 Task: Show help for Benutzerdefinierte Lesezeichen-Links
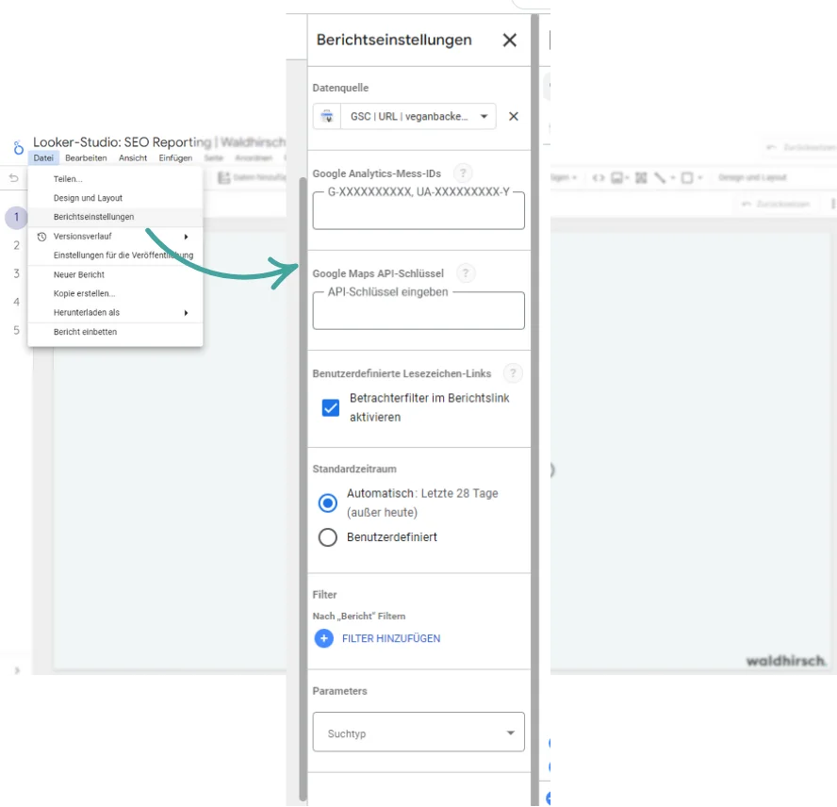(512, 373)
